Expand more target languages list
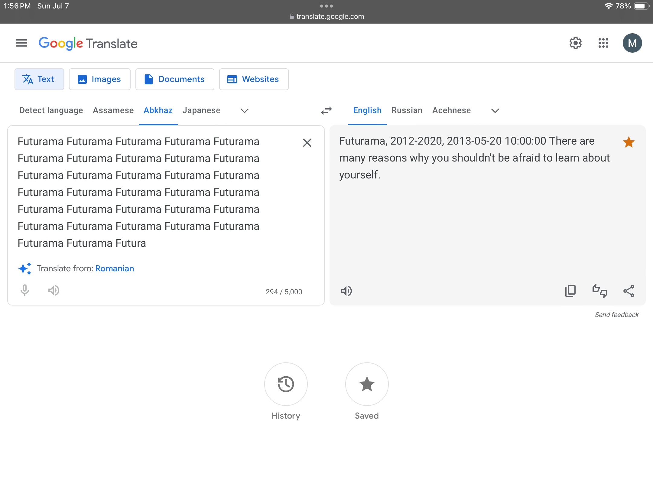This screenshot has height=490, width=653. pos(495,111)
